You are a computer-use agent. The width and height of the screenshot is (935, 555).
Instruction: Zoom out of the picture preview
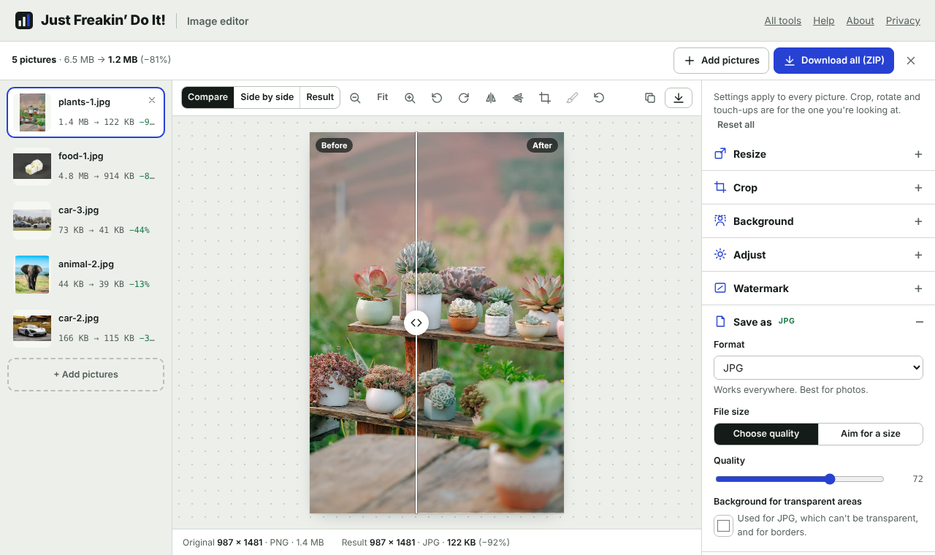tap(355, 98)
